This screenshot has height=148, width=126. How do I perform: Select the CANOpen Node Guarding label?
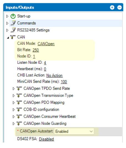tap(45, 124)
